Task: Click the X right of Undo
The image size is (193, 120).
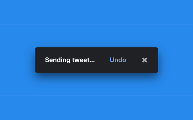Action: pyautogui.click(x=145, y=60)
